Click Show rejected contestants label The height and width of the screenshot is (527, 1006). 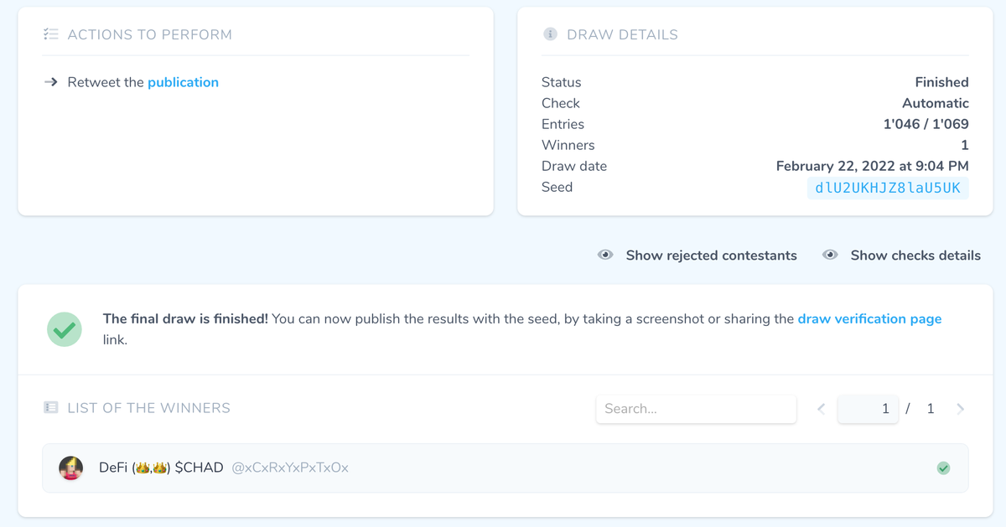coord(711,256)
